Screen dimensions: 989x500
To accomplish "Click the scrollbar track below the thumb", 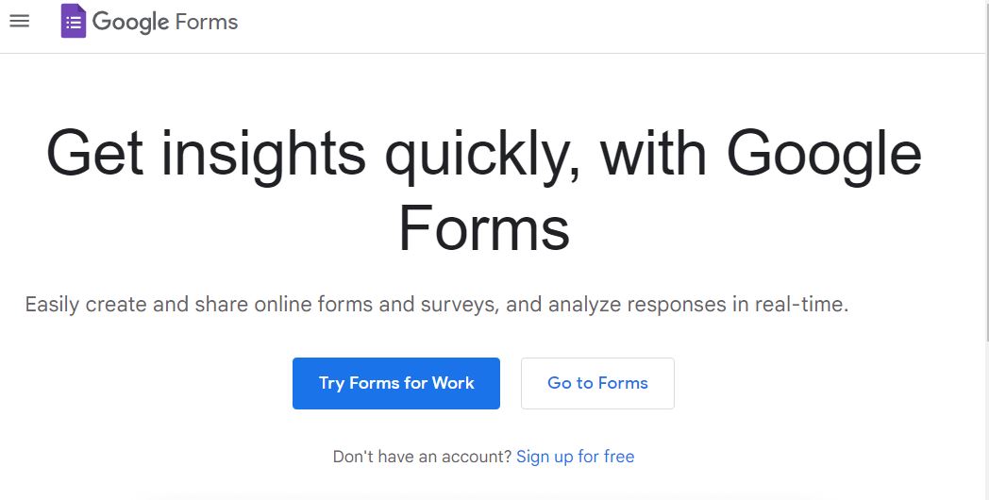I will coord(986,421).
